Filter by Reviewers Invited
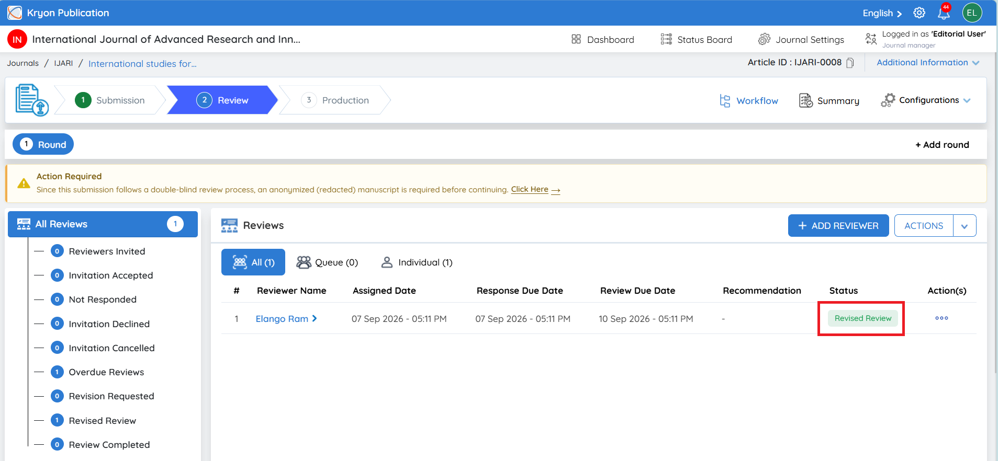The image size is (998, 461). pos(98,251)
